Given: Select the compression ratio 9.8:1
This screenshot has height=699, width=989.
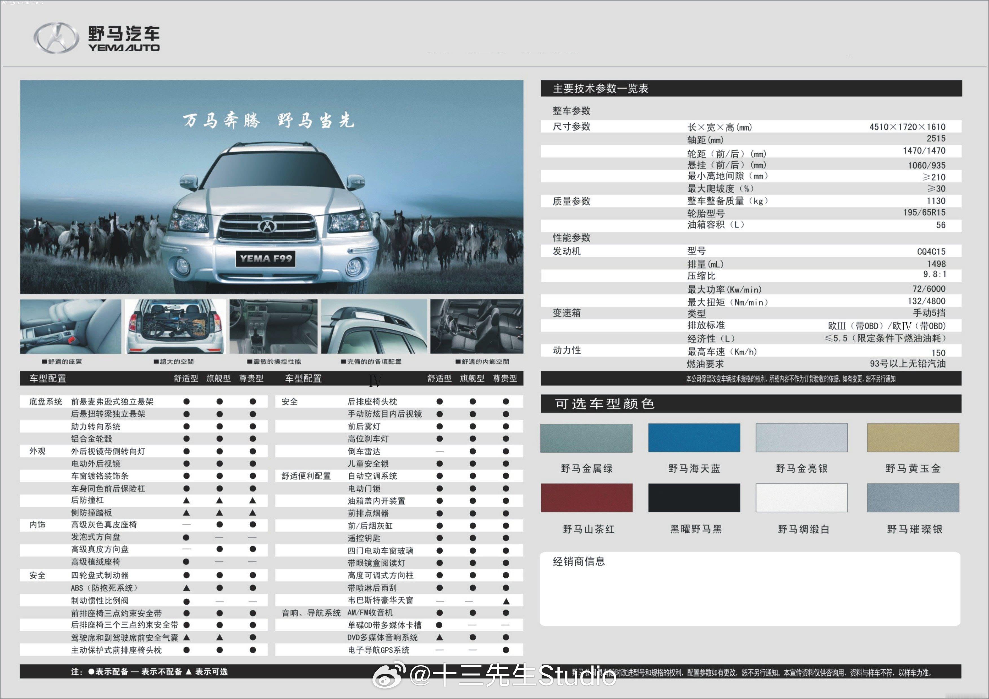Looking at the screenshot, I should [x=934, y=275].
